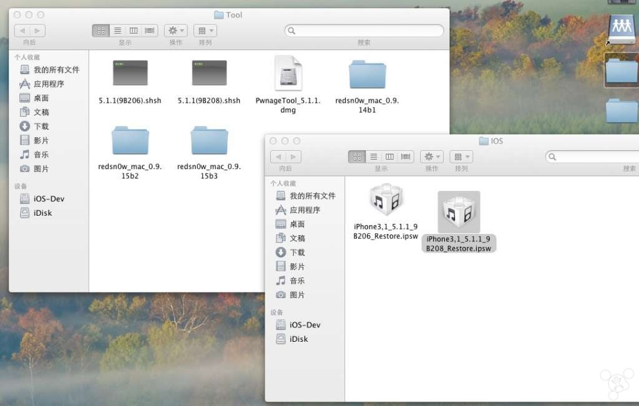This screenshot has height=406, width=639.
Task: Go back in IOS window
Action: 278,157
